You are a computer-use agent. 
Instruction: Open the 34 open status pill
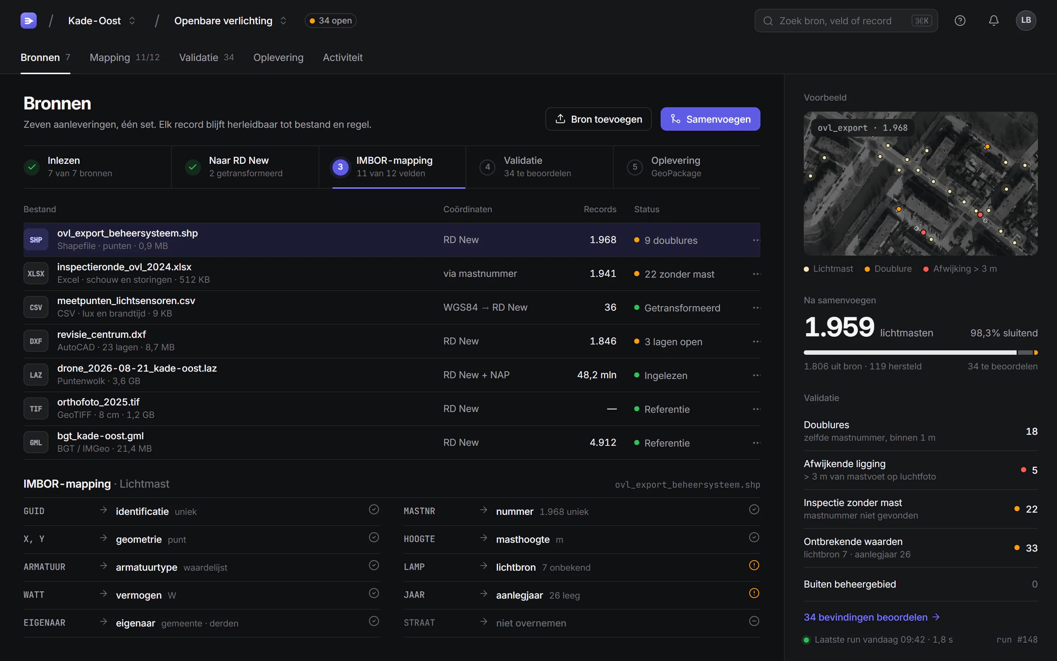pos(331,21)
